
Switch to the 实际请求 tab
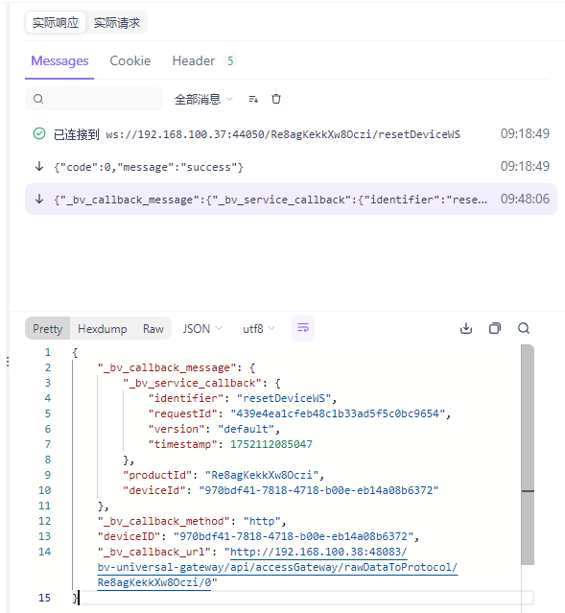pyautogui.click(x=116, y=23)
